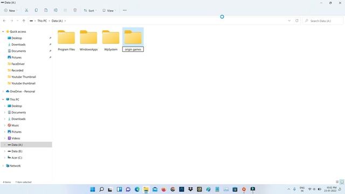
Task: Show hidden system tray icons chevron
Action: pos(289,189)
